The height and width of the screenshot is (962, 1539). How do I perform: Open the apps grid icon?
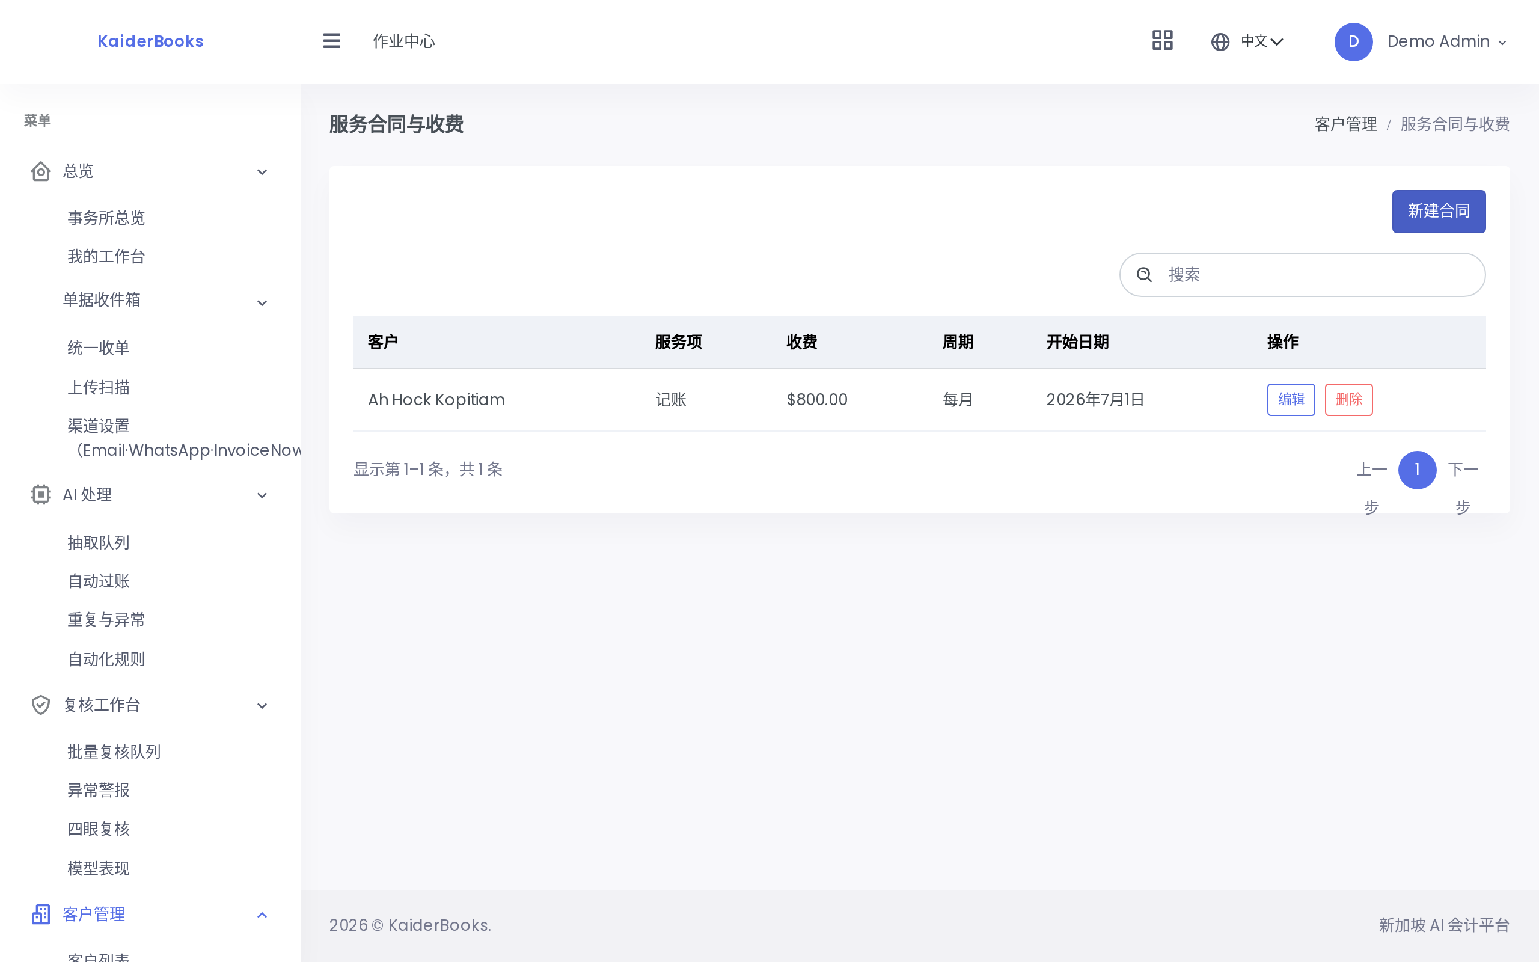(x=1163, y=41)
